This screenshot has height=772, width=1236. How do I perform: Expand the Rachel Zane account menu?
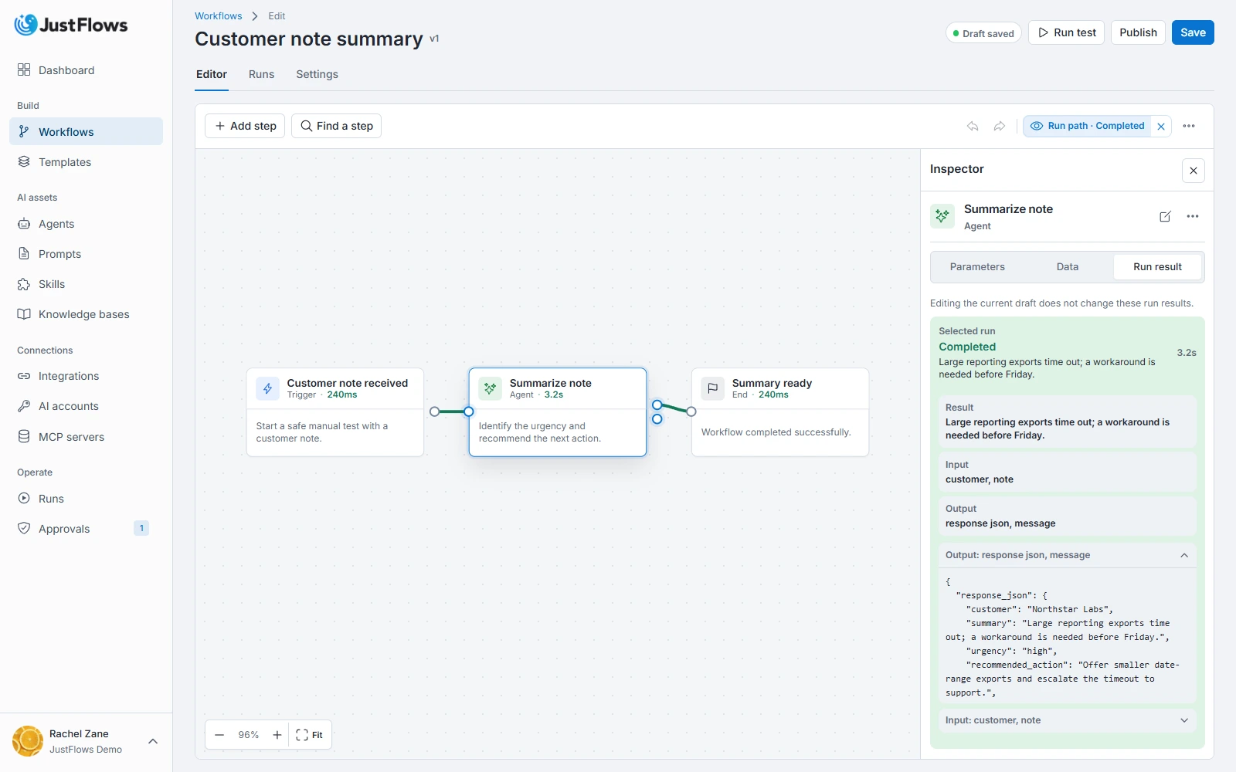[x=86, y=741]
